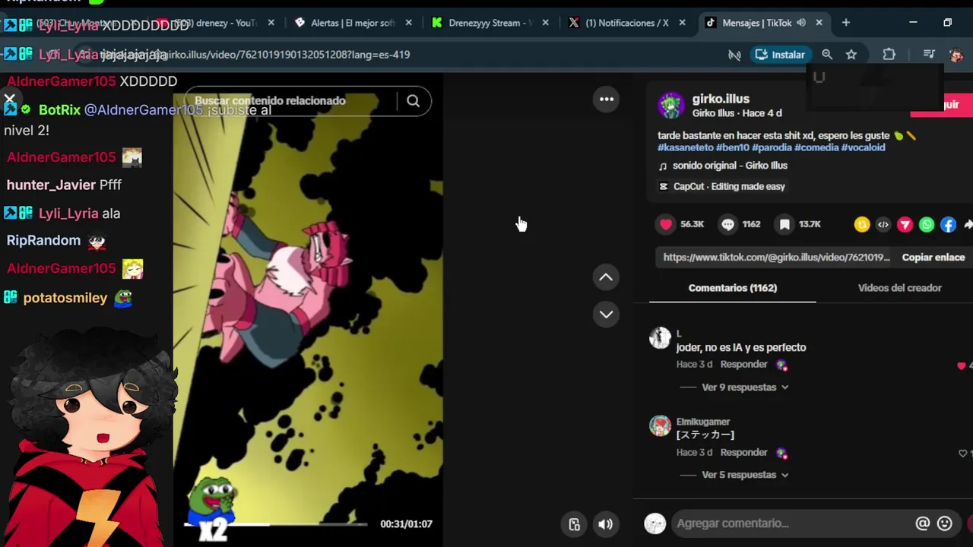The height and width of the screenshot is (547, 973).
Task: Open the browser profile avatar
Action: click(x=956, y=55)
